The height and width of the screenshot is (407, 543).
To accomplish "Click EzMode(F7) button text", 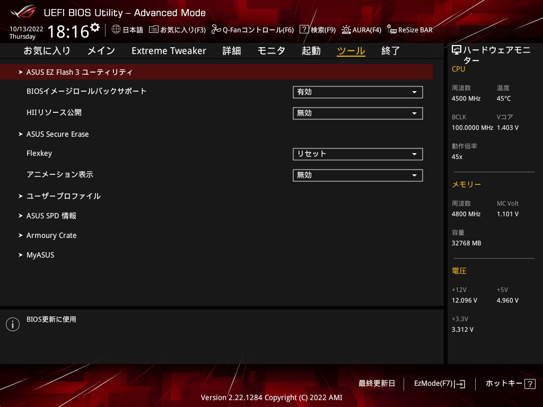I will 434,384.
